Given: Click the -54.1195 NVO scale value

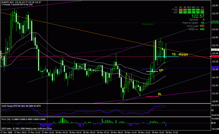Looking at the screenshot, I should click(215, 129).
